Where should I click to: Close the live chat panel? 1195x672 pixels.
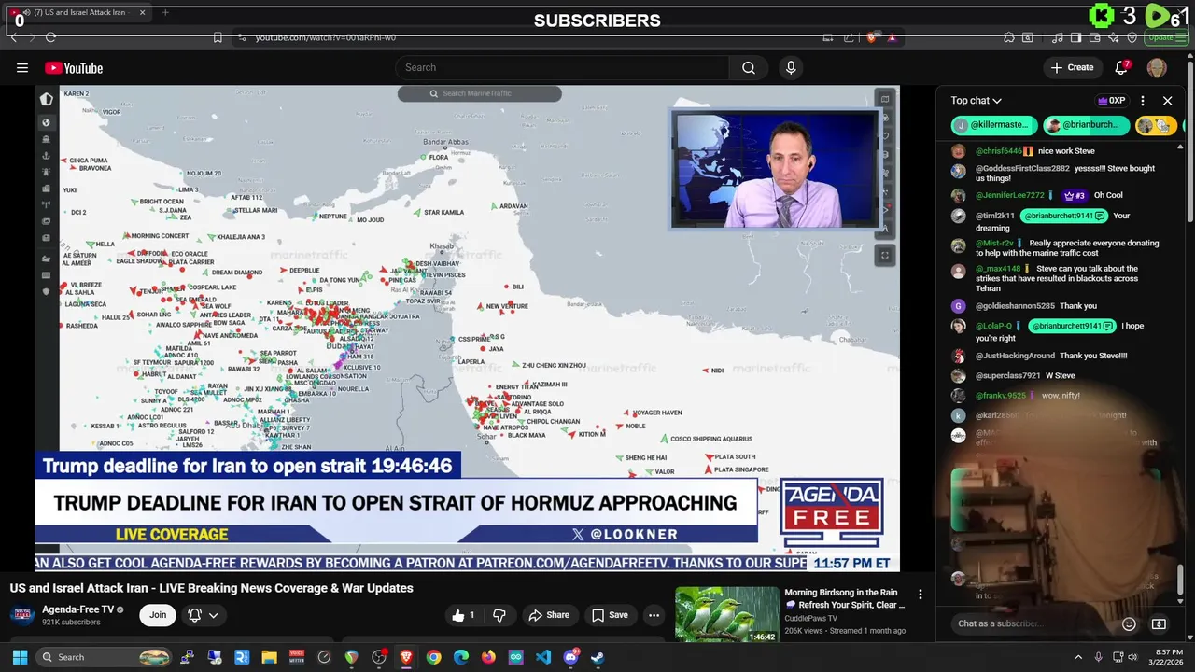point(1167,101)
